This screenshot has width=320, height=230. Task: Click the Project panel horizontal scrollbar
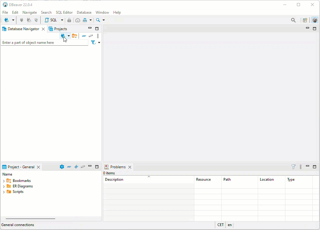pyautogui.click(x=30, y=219)
